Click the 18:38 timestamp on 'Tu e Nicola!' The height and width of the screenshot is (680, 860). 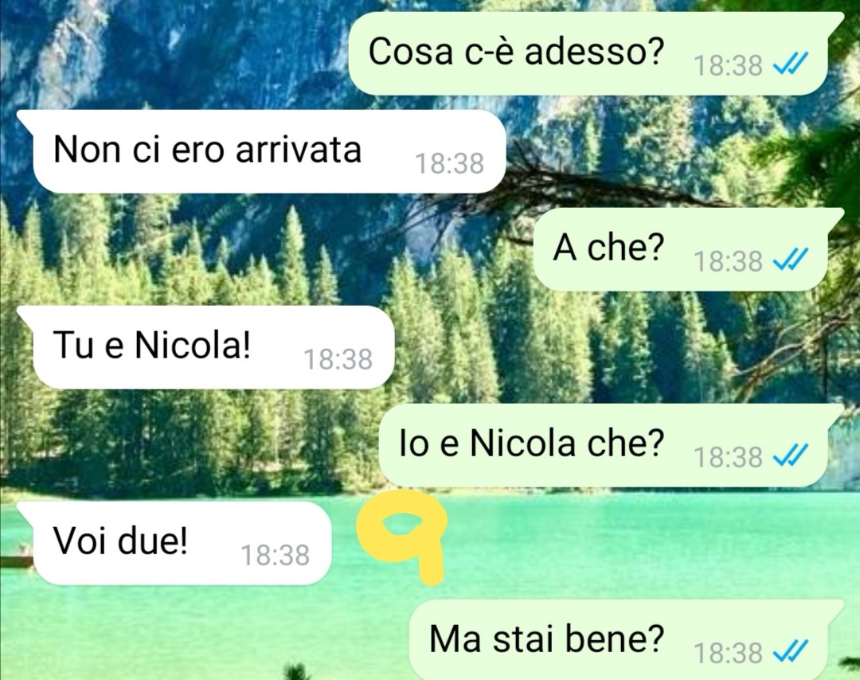(338, 360)
